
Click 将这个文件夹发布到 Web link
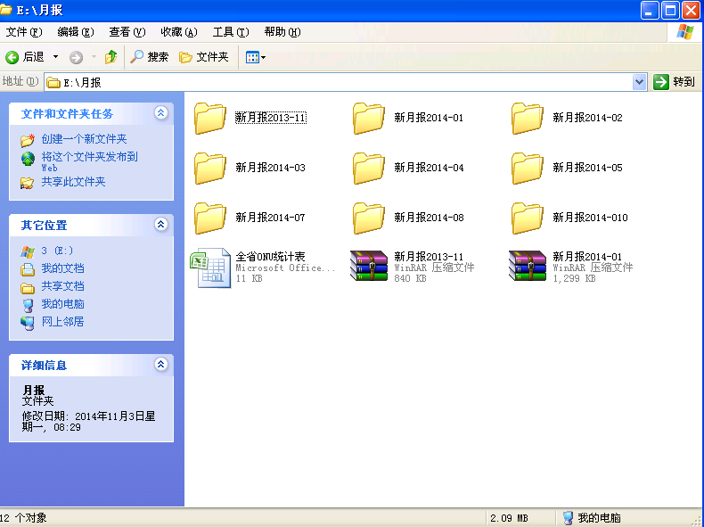(x=89, y=161)
